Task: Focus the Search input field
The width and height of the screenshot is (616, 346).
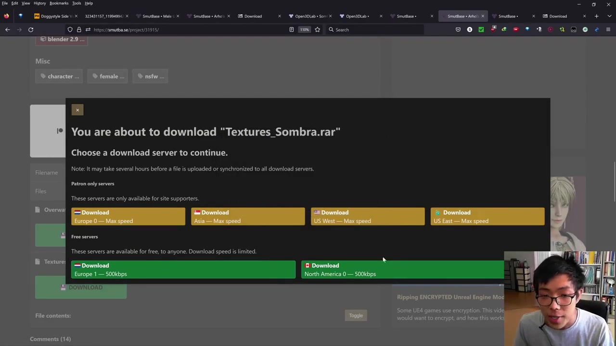Action: tap(375, 30)
